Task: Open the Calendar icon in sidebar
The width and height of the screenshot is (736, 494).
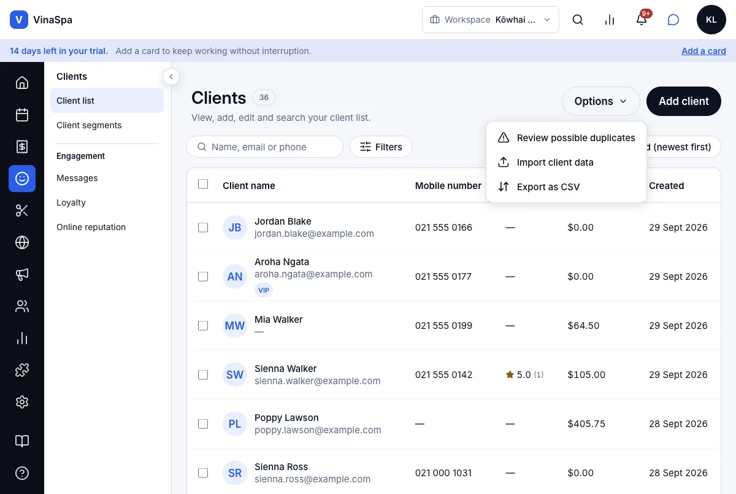Action: coord(22,115)
